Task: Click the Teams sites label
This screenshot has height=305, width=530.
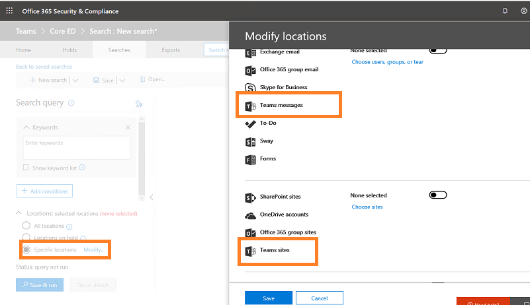Action: tap(275, 250)
